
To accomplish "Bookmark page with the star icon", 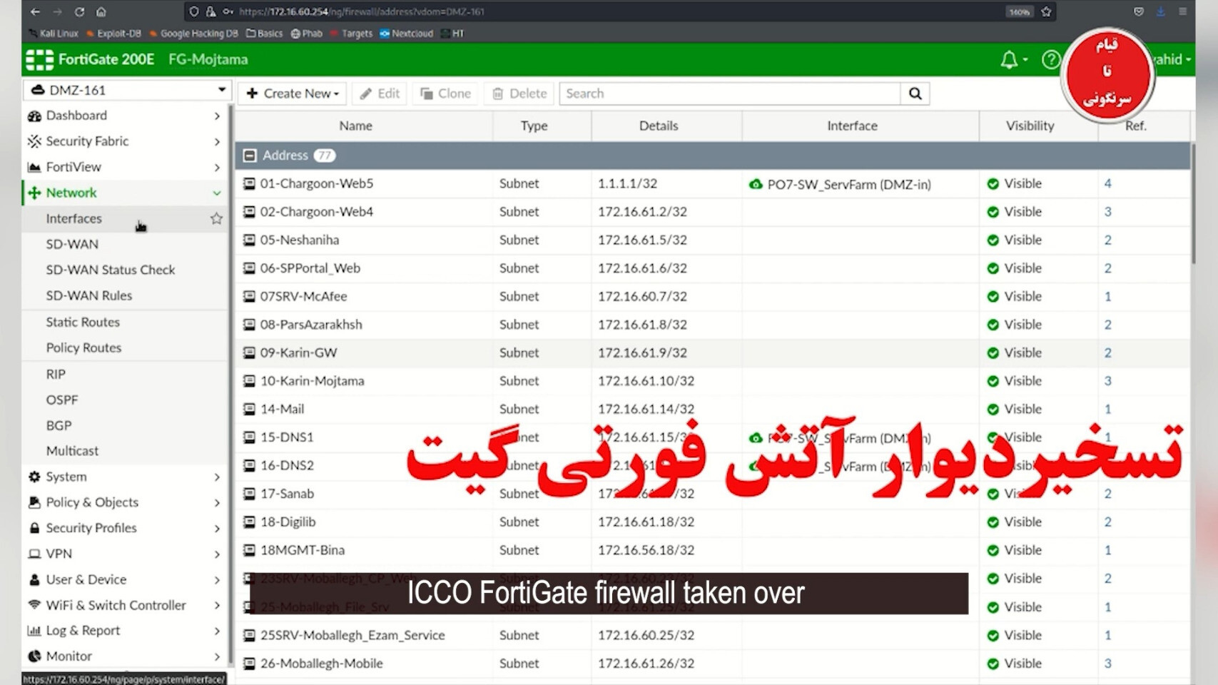I will click(1046, 11).
